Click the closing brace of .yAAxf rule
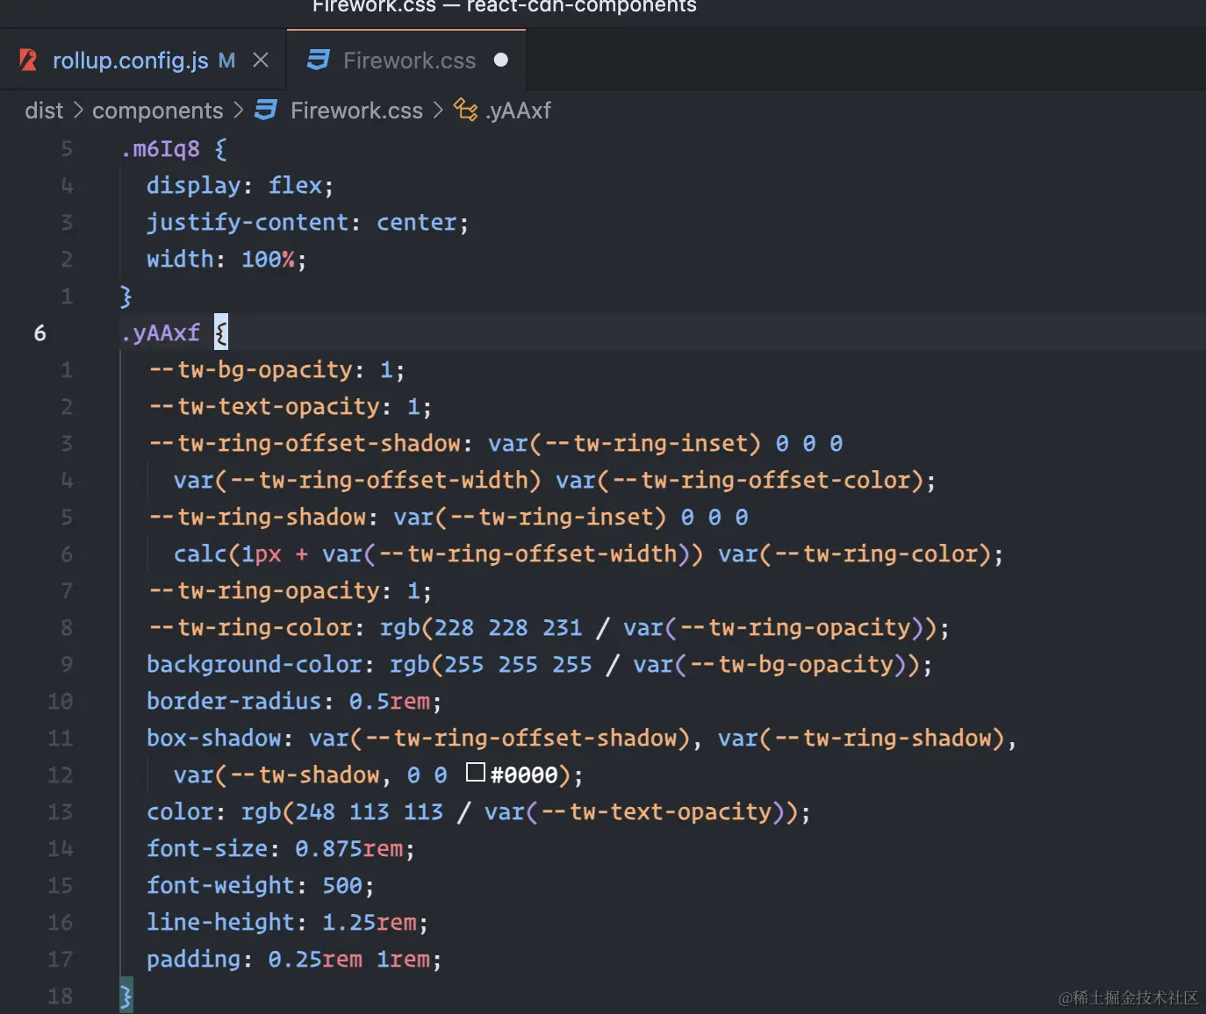 point(126,996)
